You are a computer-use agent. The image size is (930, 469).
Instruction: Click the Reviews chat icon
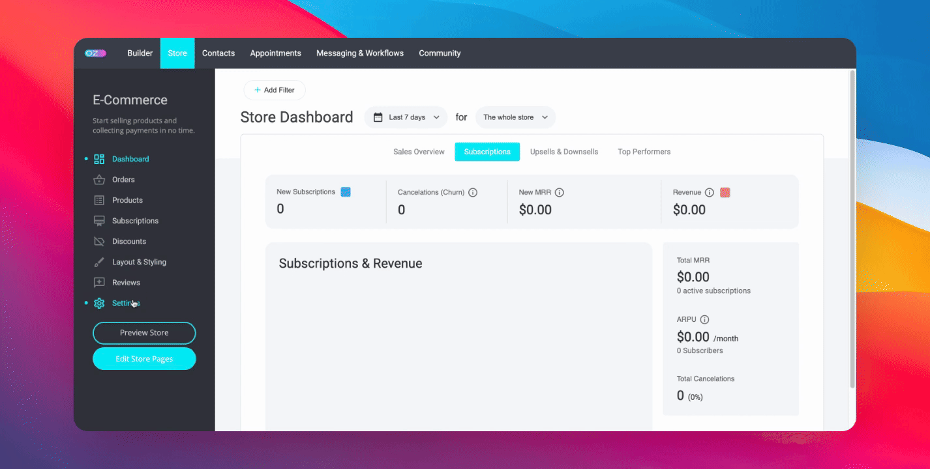[x=99, y=283]
